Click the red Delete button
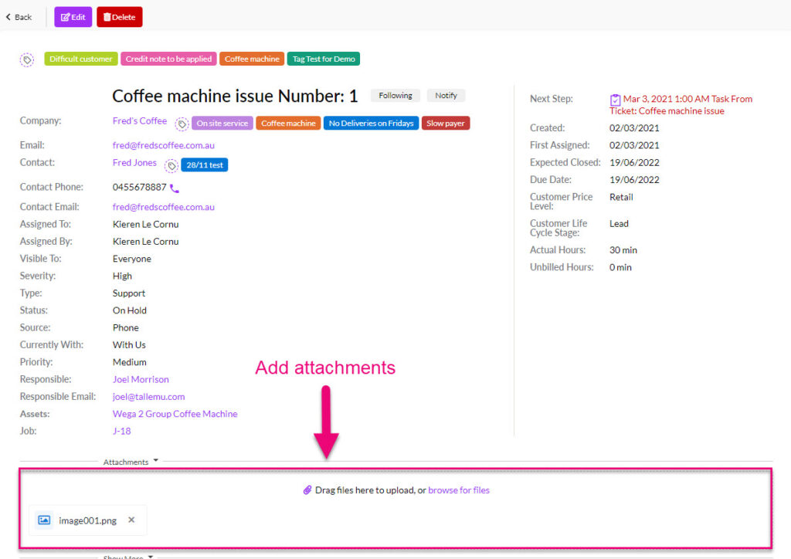The height and width of the screenshot is (559, 791). [119, 17]
